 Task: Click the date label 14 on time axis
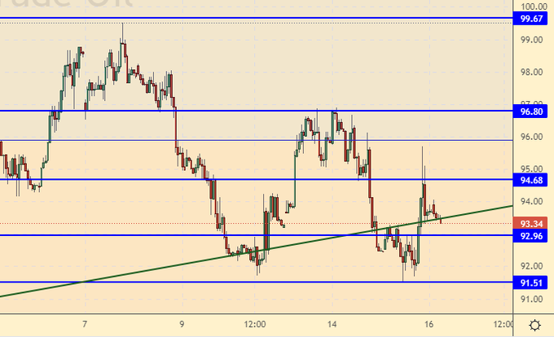pos(333,325)
